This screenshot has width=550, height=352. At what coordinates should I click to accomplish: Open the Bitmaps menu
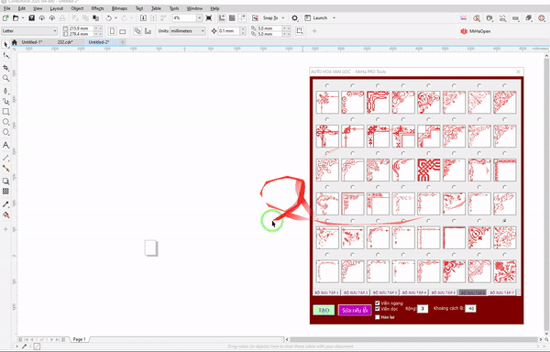(x=119, y=8)
